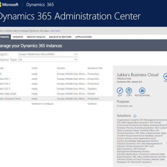
Task: Select the Jukka's Business Cloud row
Action: coord(57,99)
